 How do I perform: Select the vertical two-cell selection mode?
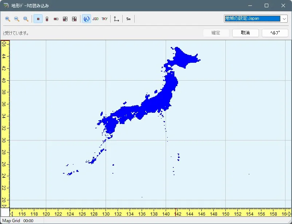(47, 19)
